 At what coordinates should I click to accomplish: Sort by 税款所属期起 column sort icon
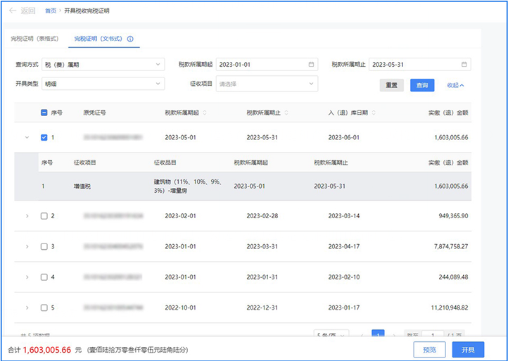coord(205,113)
